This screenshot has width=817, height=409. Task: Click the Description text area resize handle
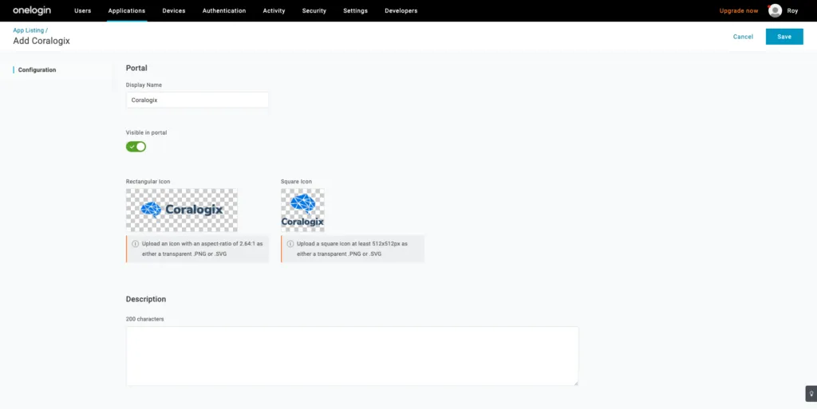tap(576, 383)
